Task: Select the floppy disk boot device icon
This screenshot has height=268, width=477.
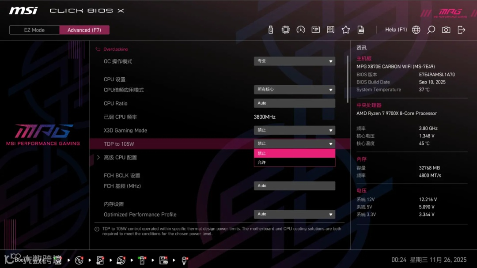Action: [x=163, y=260]
